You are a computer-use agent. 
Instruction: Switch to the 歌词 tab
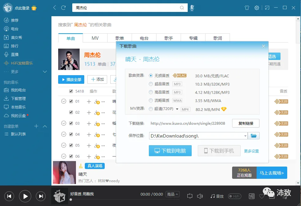[x=217, y=38]
